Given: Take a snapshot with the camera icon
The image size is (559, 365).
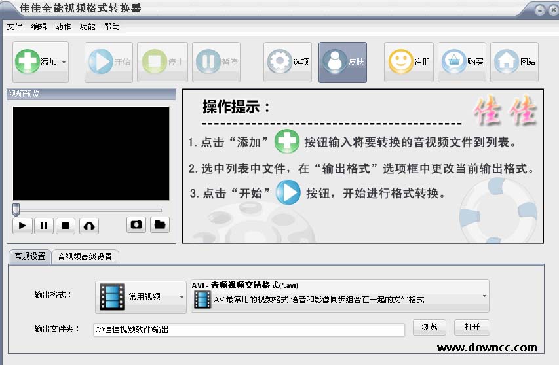Looking at the screenshot, I should tap(136, 225).
